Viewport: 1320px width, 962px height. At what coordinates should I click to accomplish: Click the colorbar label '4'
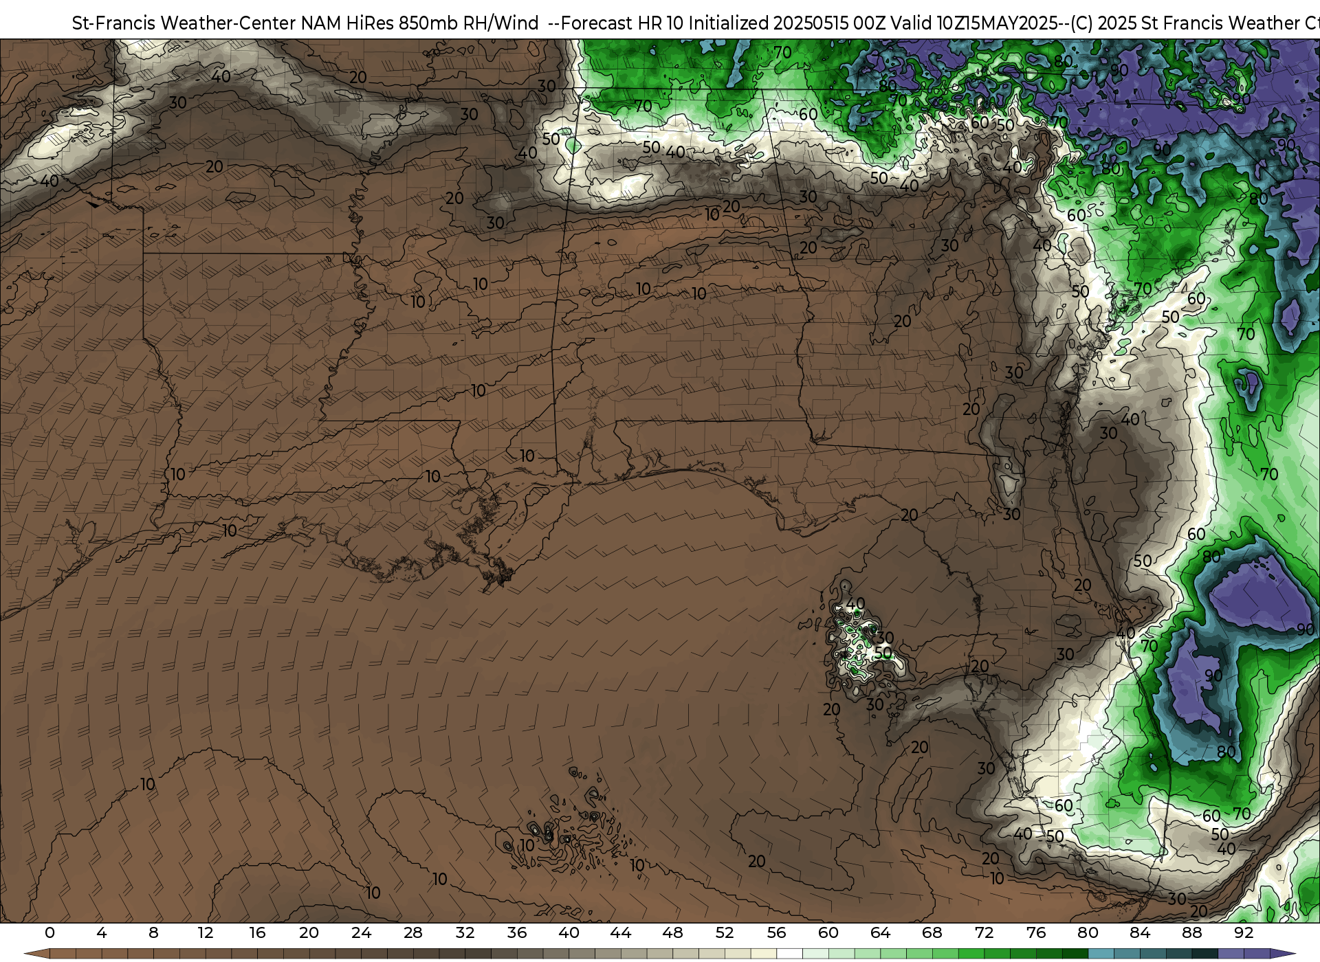(x=102, y=932)
